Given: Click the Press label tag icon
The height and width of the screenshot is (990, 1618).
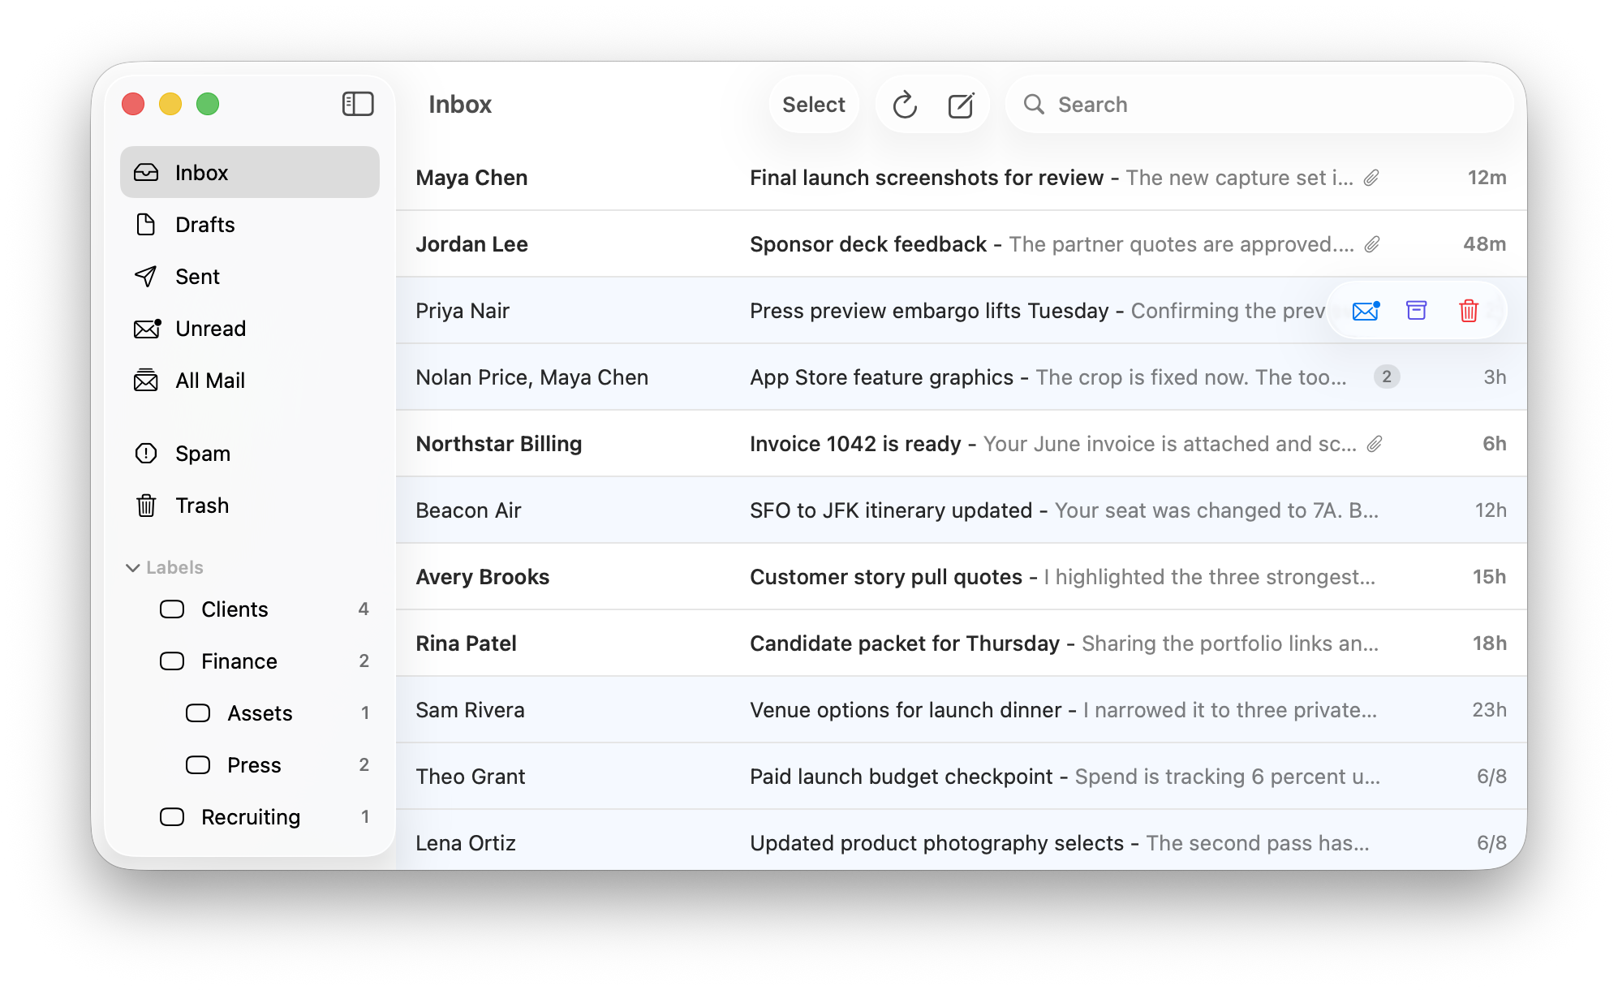Looking at the screenshot, I should [198, 765].
